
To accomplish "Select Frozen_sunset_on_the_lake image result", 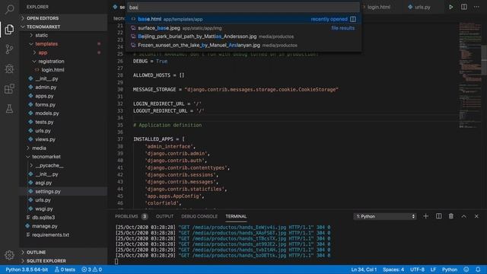I will pyautogui.click(x=243, y=46).
